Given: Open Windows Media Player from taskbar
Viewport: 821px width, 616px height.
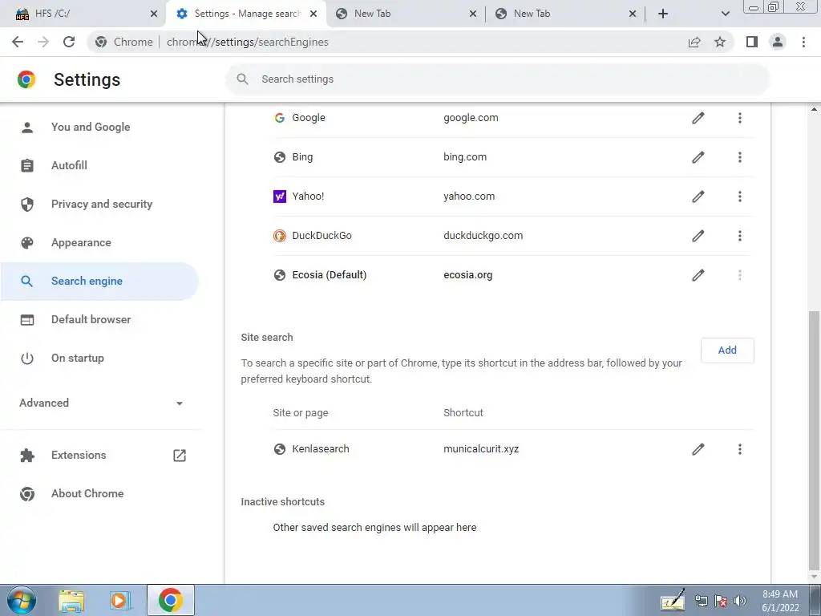Looking at the screenshot, I should pyautogui.click(x=120, y=600).
